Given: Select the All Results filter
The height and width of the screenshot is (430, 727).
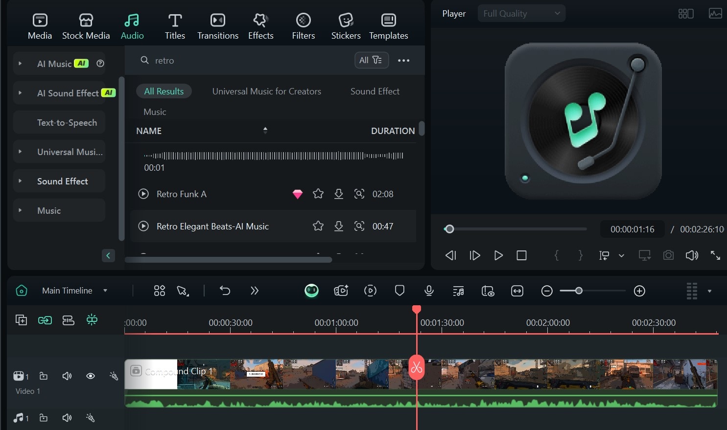Looking at the screenshot, I should tap(164, 91).
